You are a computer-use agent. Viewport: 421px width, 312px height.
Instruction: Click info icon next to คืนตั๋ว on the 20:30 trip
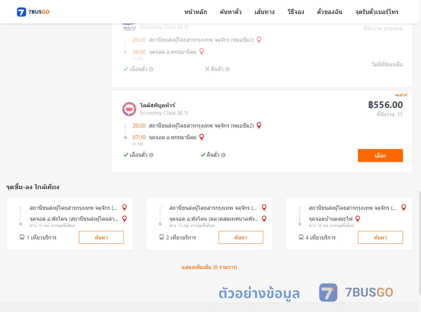[x=223, y=155]
